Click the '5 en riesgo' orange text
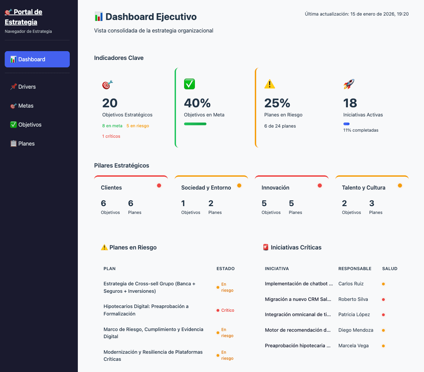424x372 pixels. coord(138,126)
